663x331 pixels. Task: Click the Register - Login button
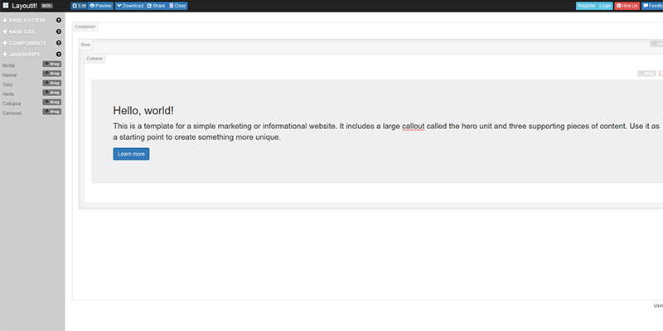tap(594, 6)
